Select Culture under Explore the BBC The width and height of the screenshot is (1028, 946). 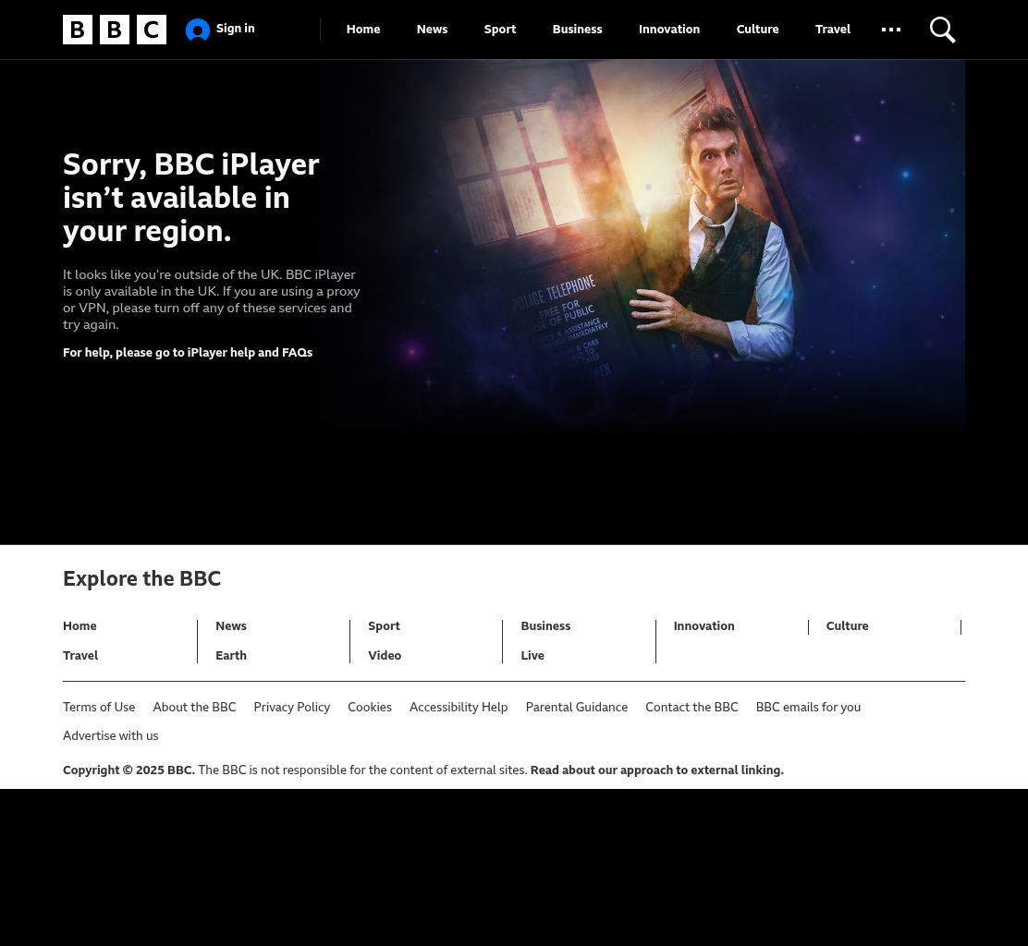pyautogui.click(x=847, y=625)
